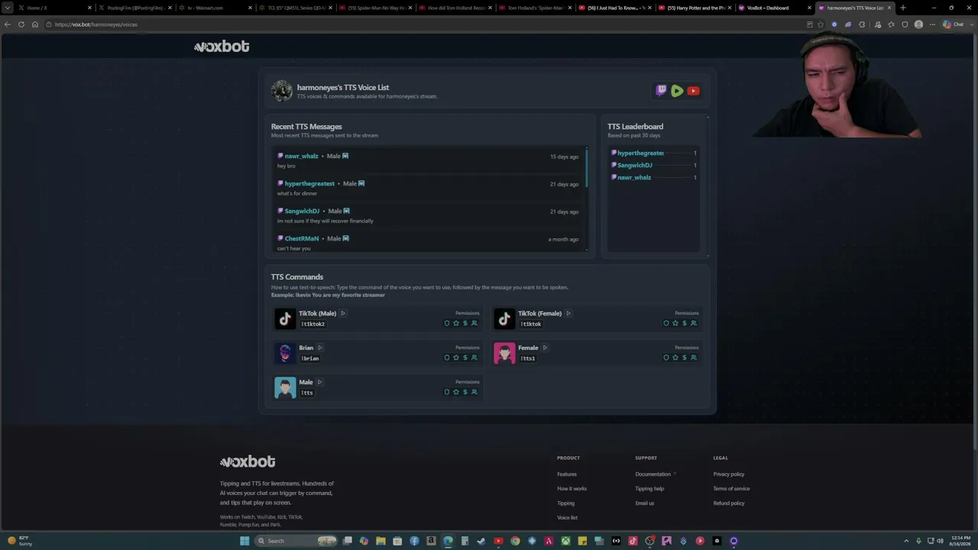Click the shield permission icon for Female voice
This screenshot has width=978, height=550.
tap(666, 357)
